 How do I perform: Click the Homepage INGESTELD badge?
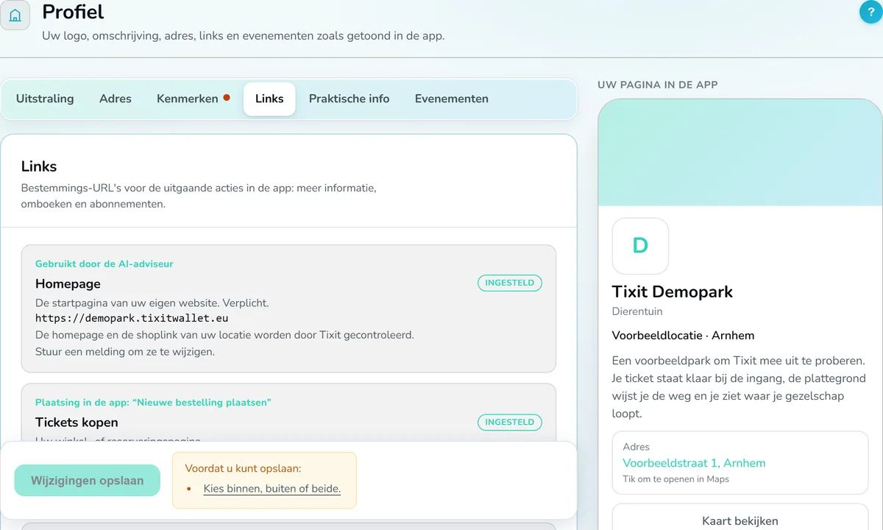(510, 283)
